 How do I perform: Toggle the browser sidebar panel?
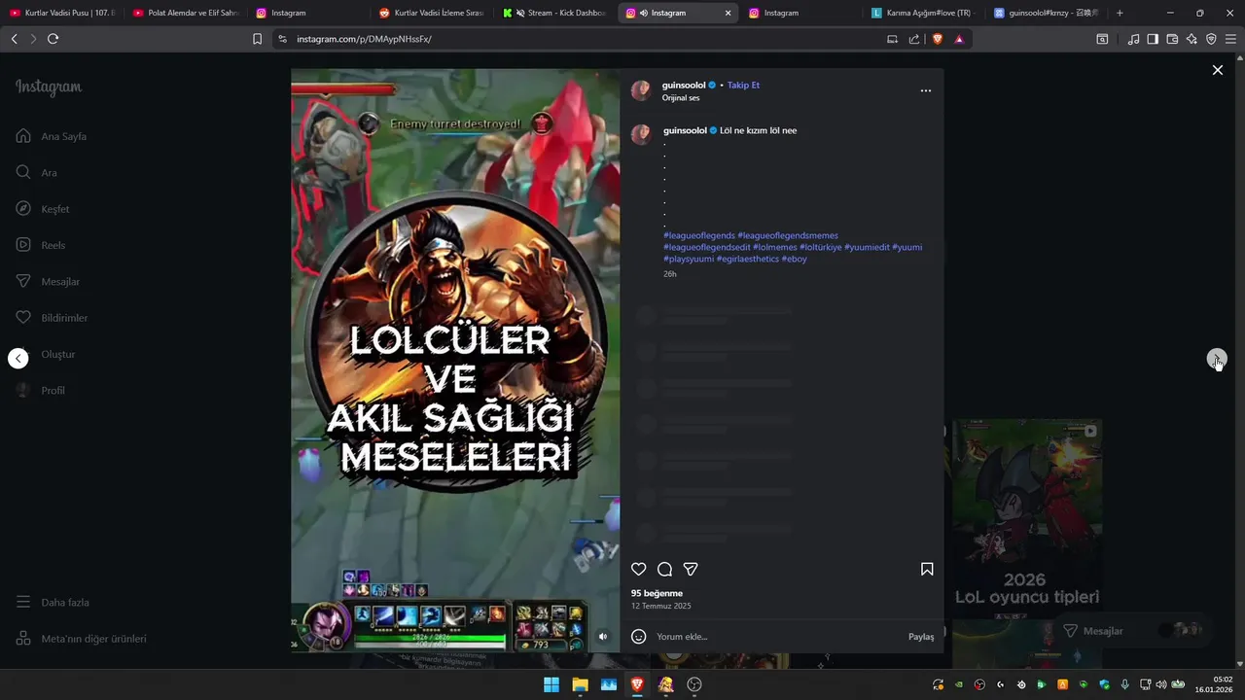(x=1153, y=39)
